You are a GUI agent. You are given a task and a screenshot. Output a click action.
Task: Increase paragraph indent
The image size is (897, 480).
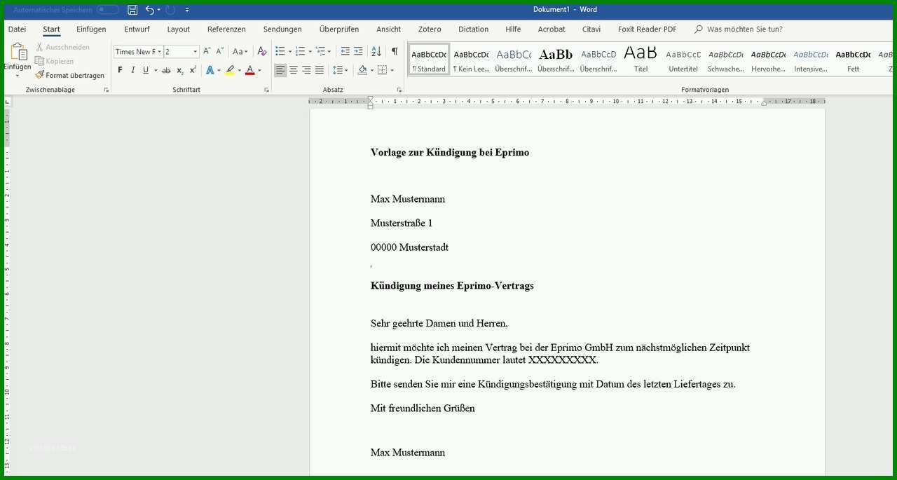(358, 51)
